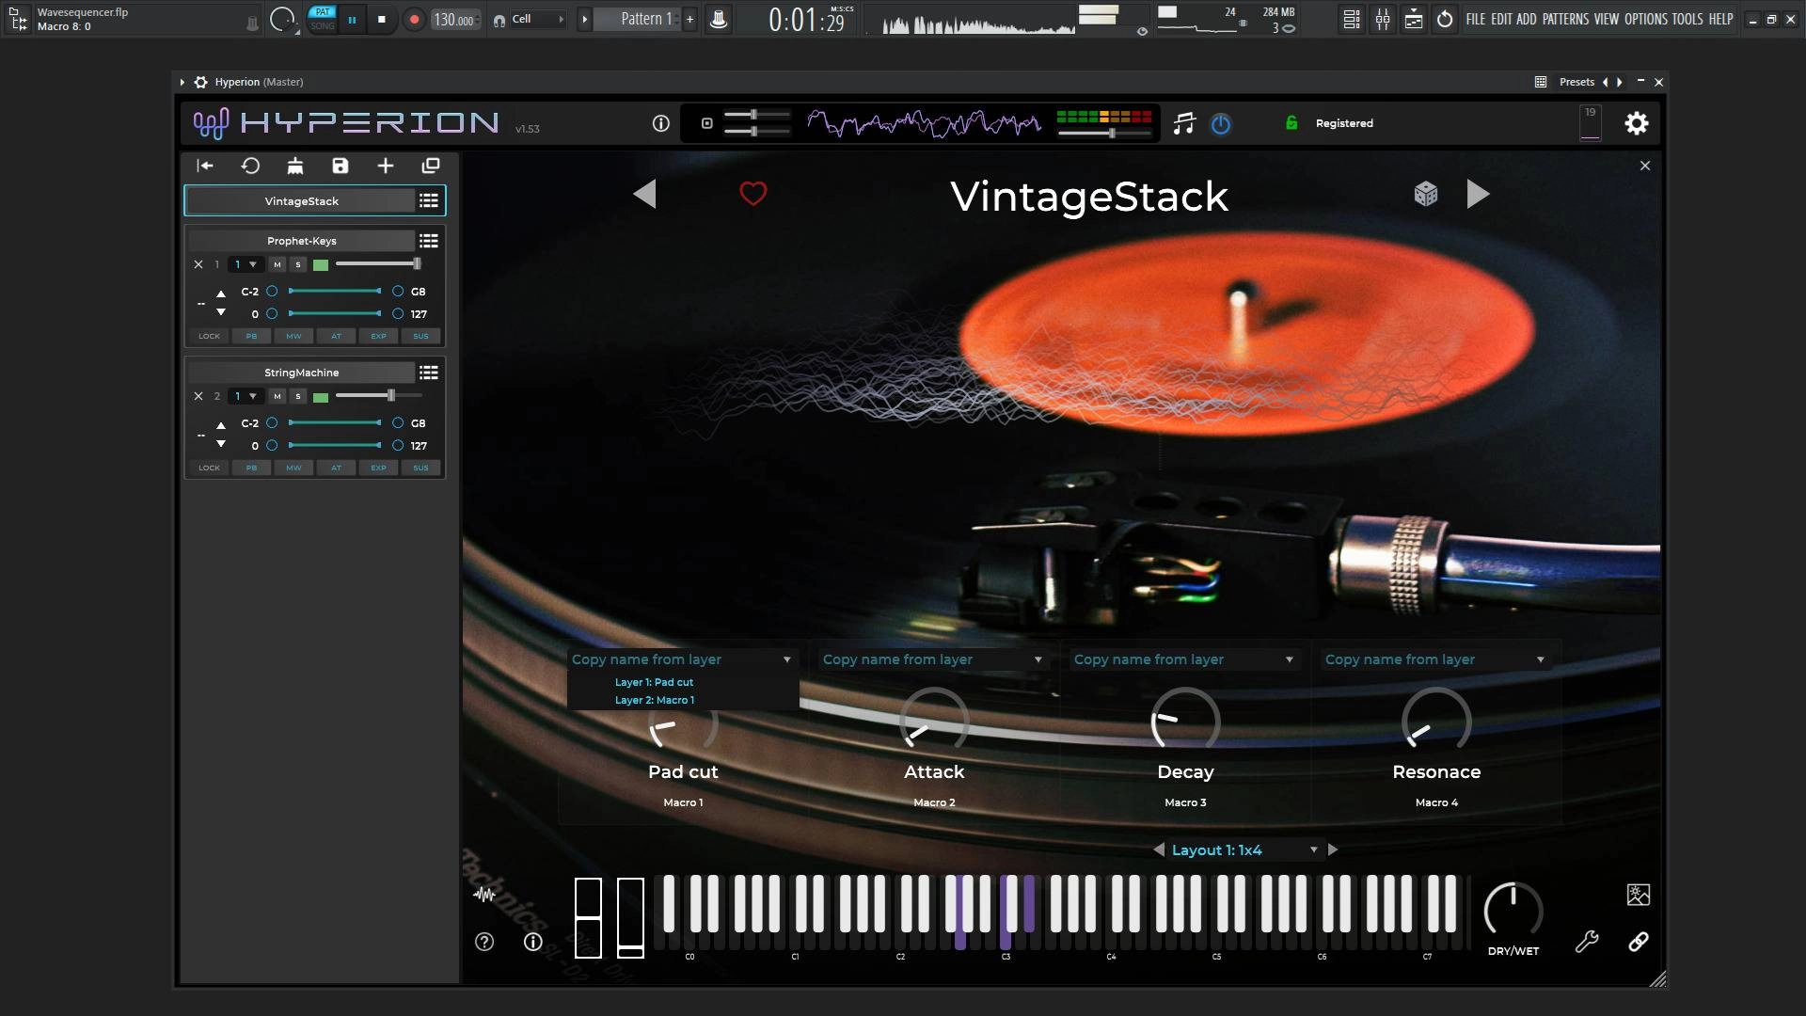Open Presets in plugin title bar
Image resolution: width=1806 pixels, height=1016 pixels.
click(1576, 82)
